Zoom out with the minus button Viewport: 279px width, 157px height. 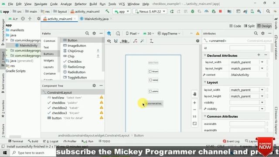195,109
